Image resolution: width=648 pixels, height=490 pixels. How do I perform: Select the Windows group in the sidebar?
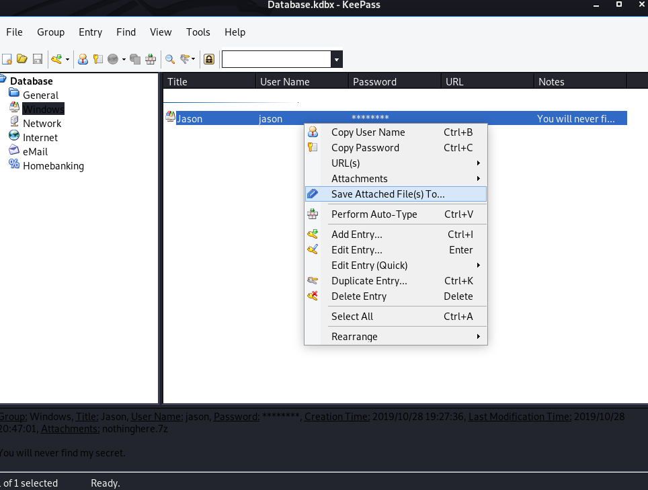pos(43,109)
